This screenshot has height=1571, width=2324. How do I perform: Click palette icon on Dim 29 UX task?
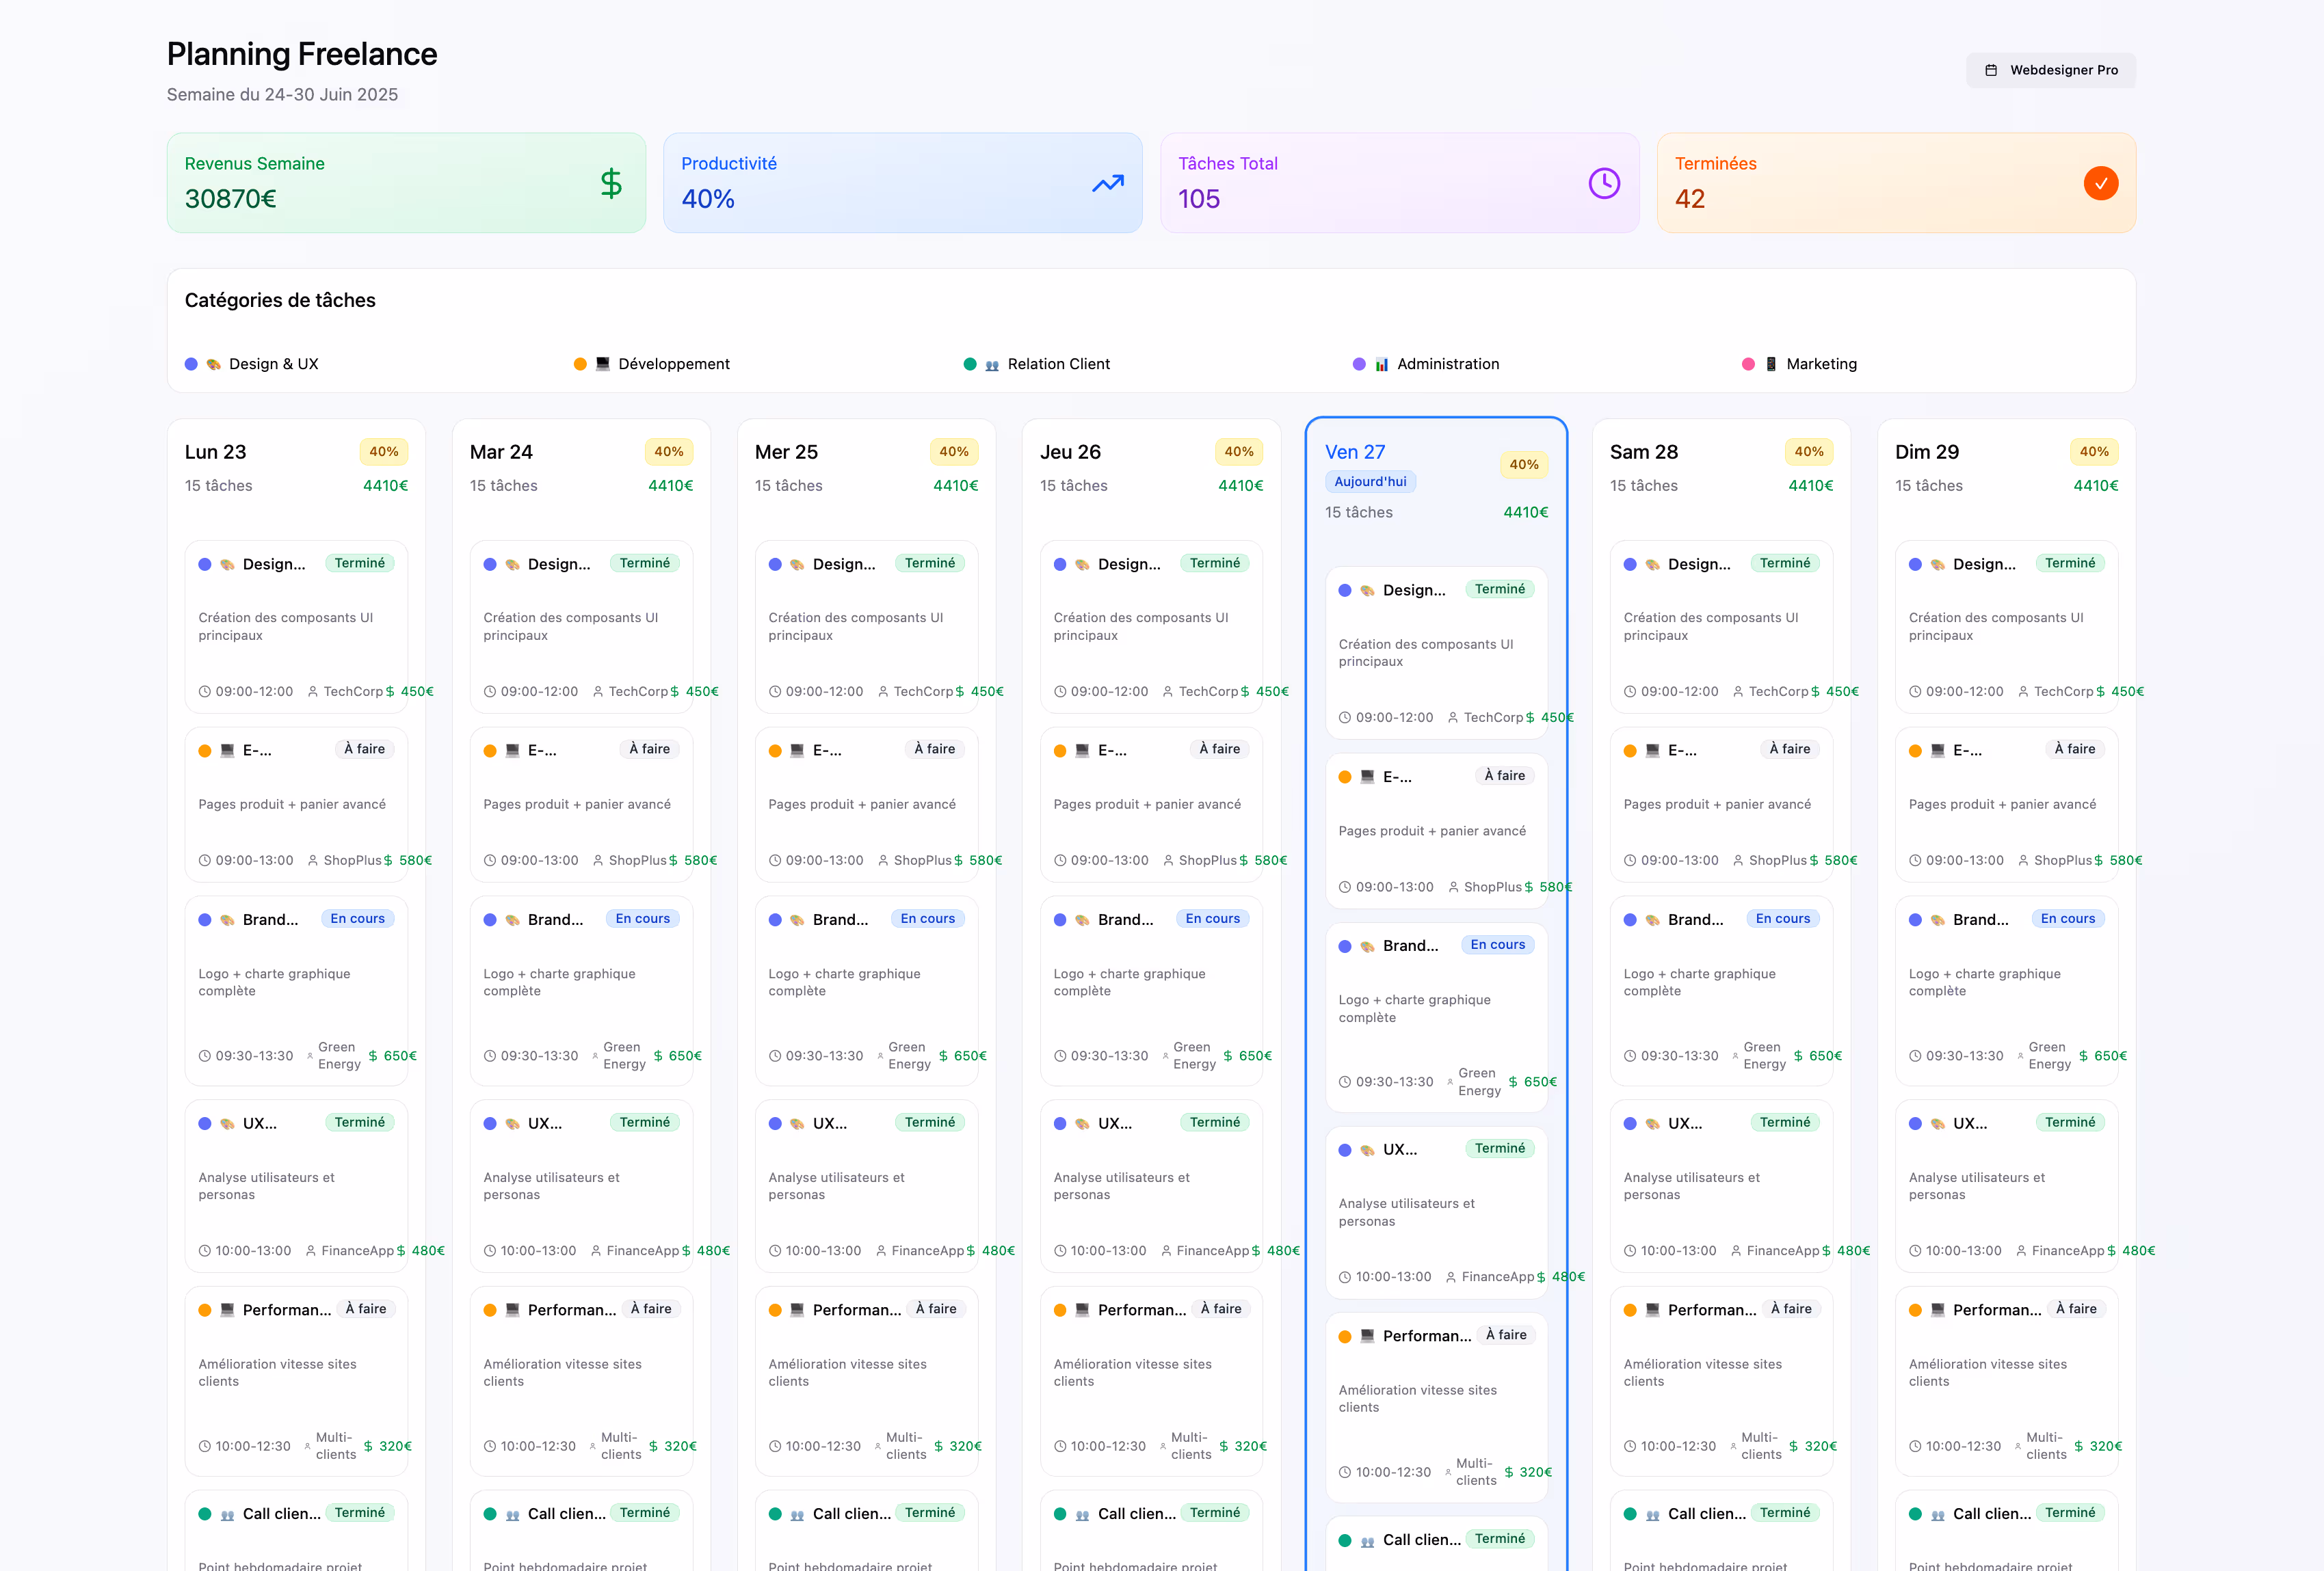[x=1937, y=1125]
